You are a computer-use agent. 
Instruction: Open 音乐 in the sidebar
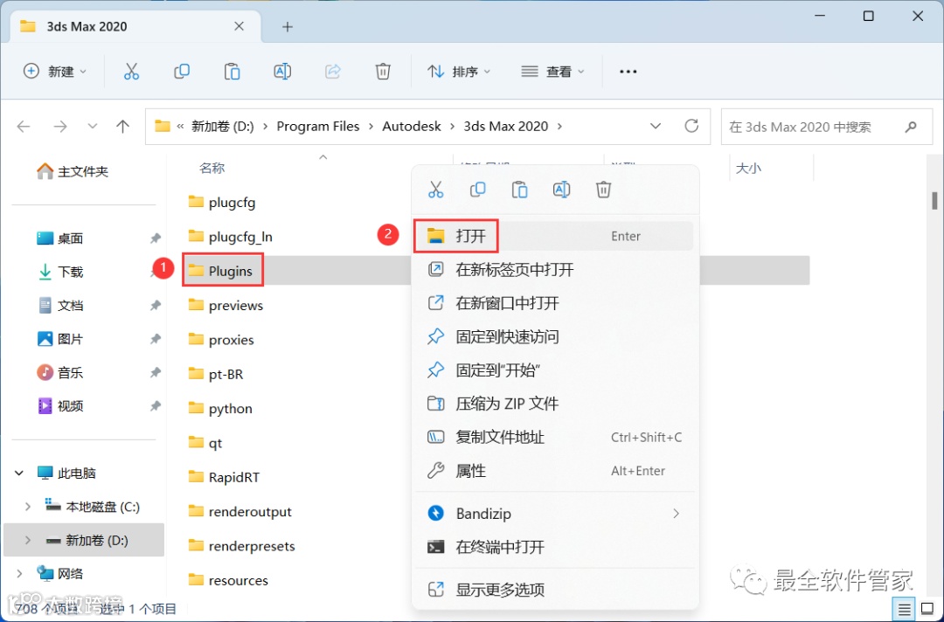point(60,372)
